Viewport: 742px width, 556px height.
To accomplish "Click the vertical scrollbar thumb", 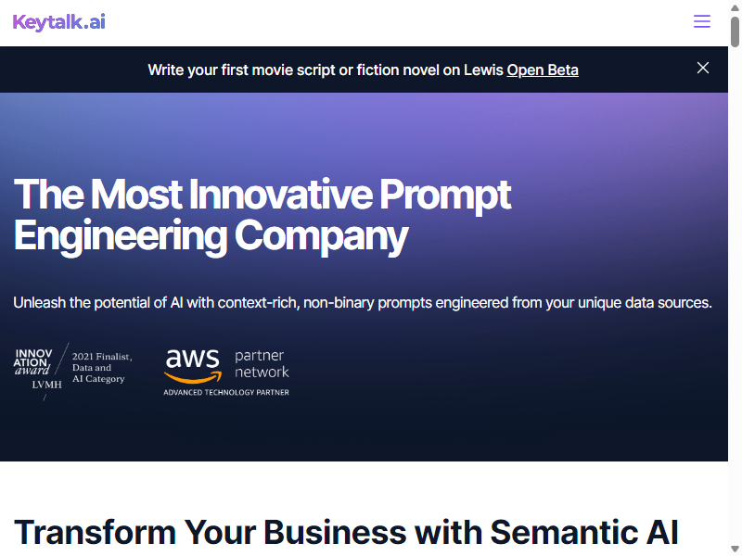I will (735, 32).
